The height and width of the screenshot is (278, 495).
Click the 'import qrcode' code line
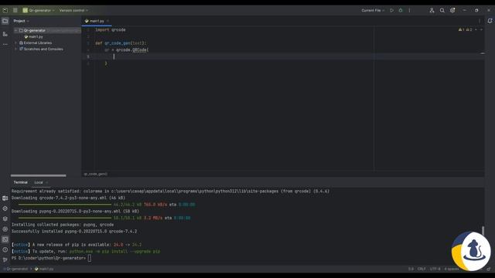pos(111,29)
